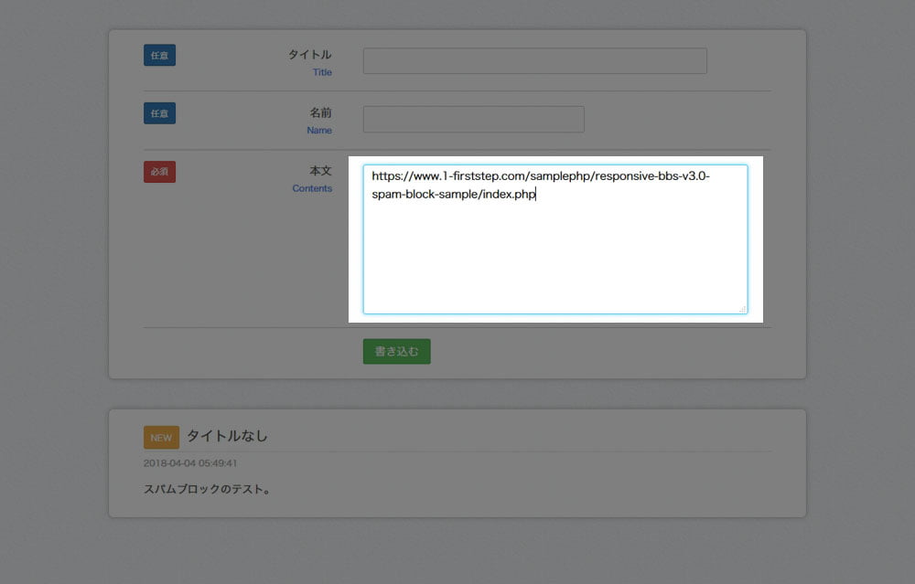Click the orange NEW badge

pyautogui.click(x=161, y=438)
